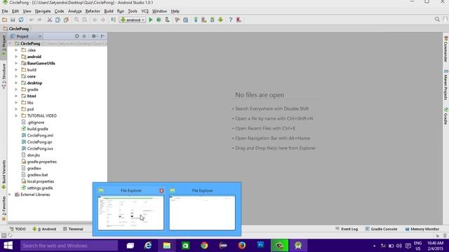Click the taskbar search box
This screenshot has height=252, width=449.
[69, 246]
